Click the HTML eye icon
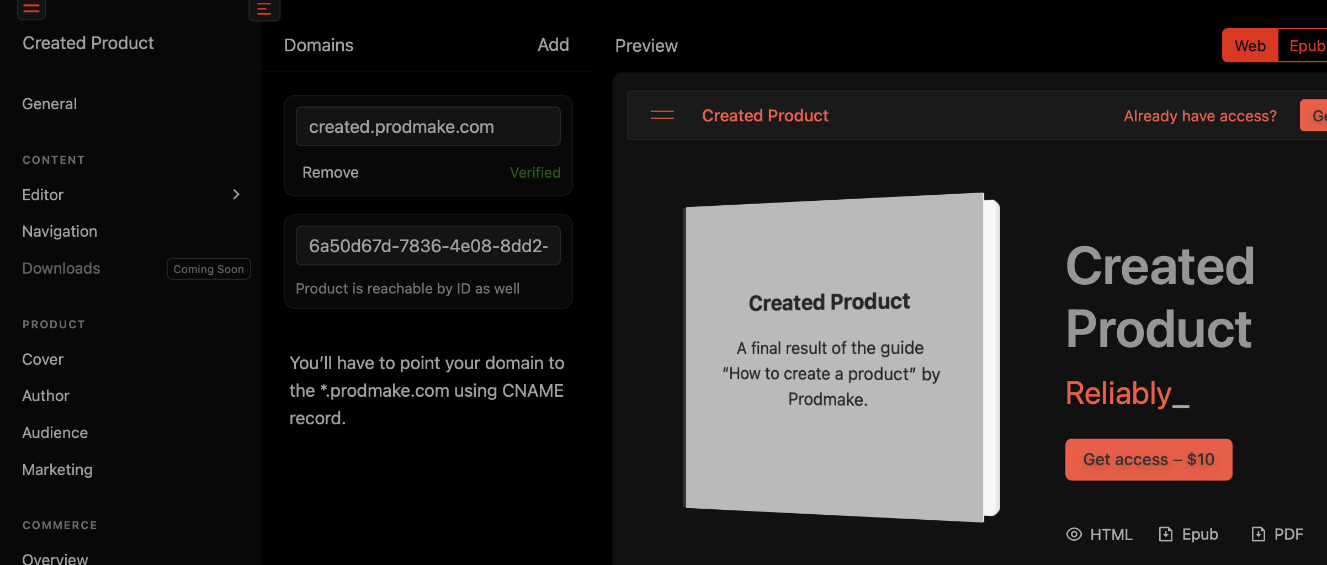 pos(1074,534)
